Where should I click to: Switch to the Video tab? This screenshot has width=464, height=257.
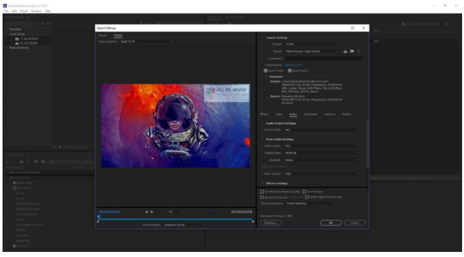pos(279,114)
